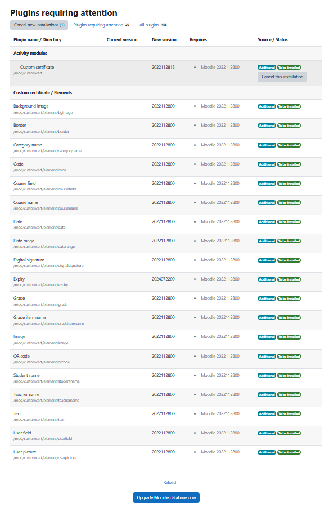
Task: Click To be installed badge for Expiry
Action: [x=289, y=279]
